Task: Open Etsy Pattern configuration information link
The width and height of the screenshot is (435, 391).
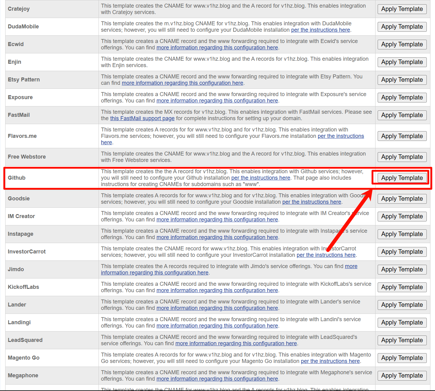Action: coord(182,83)
